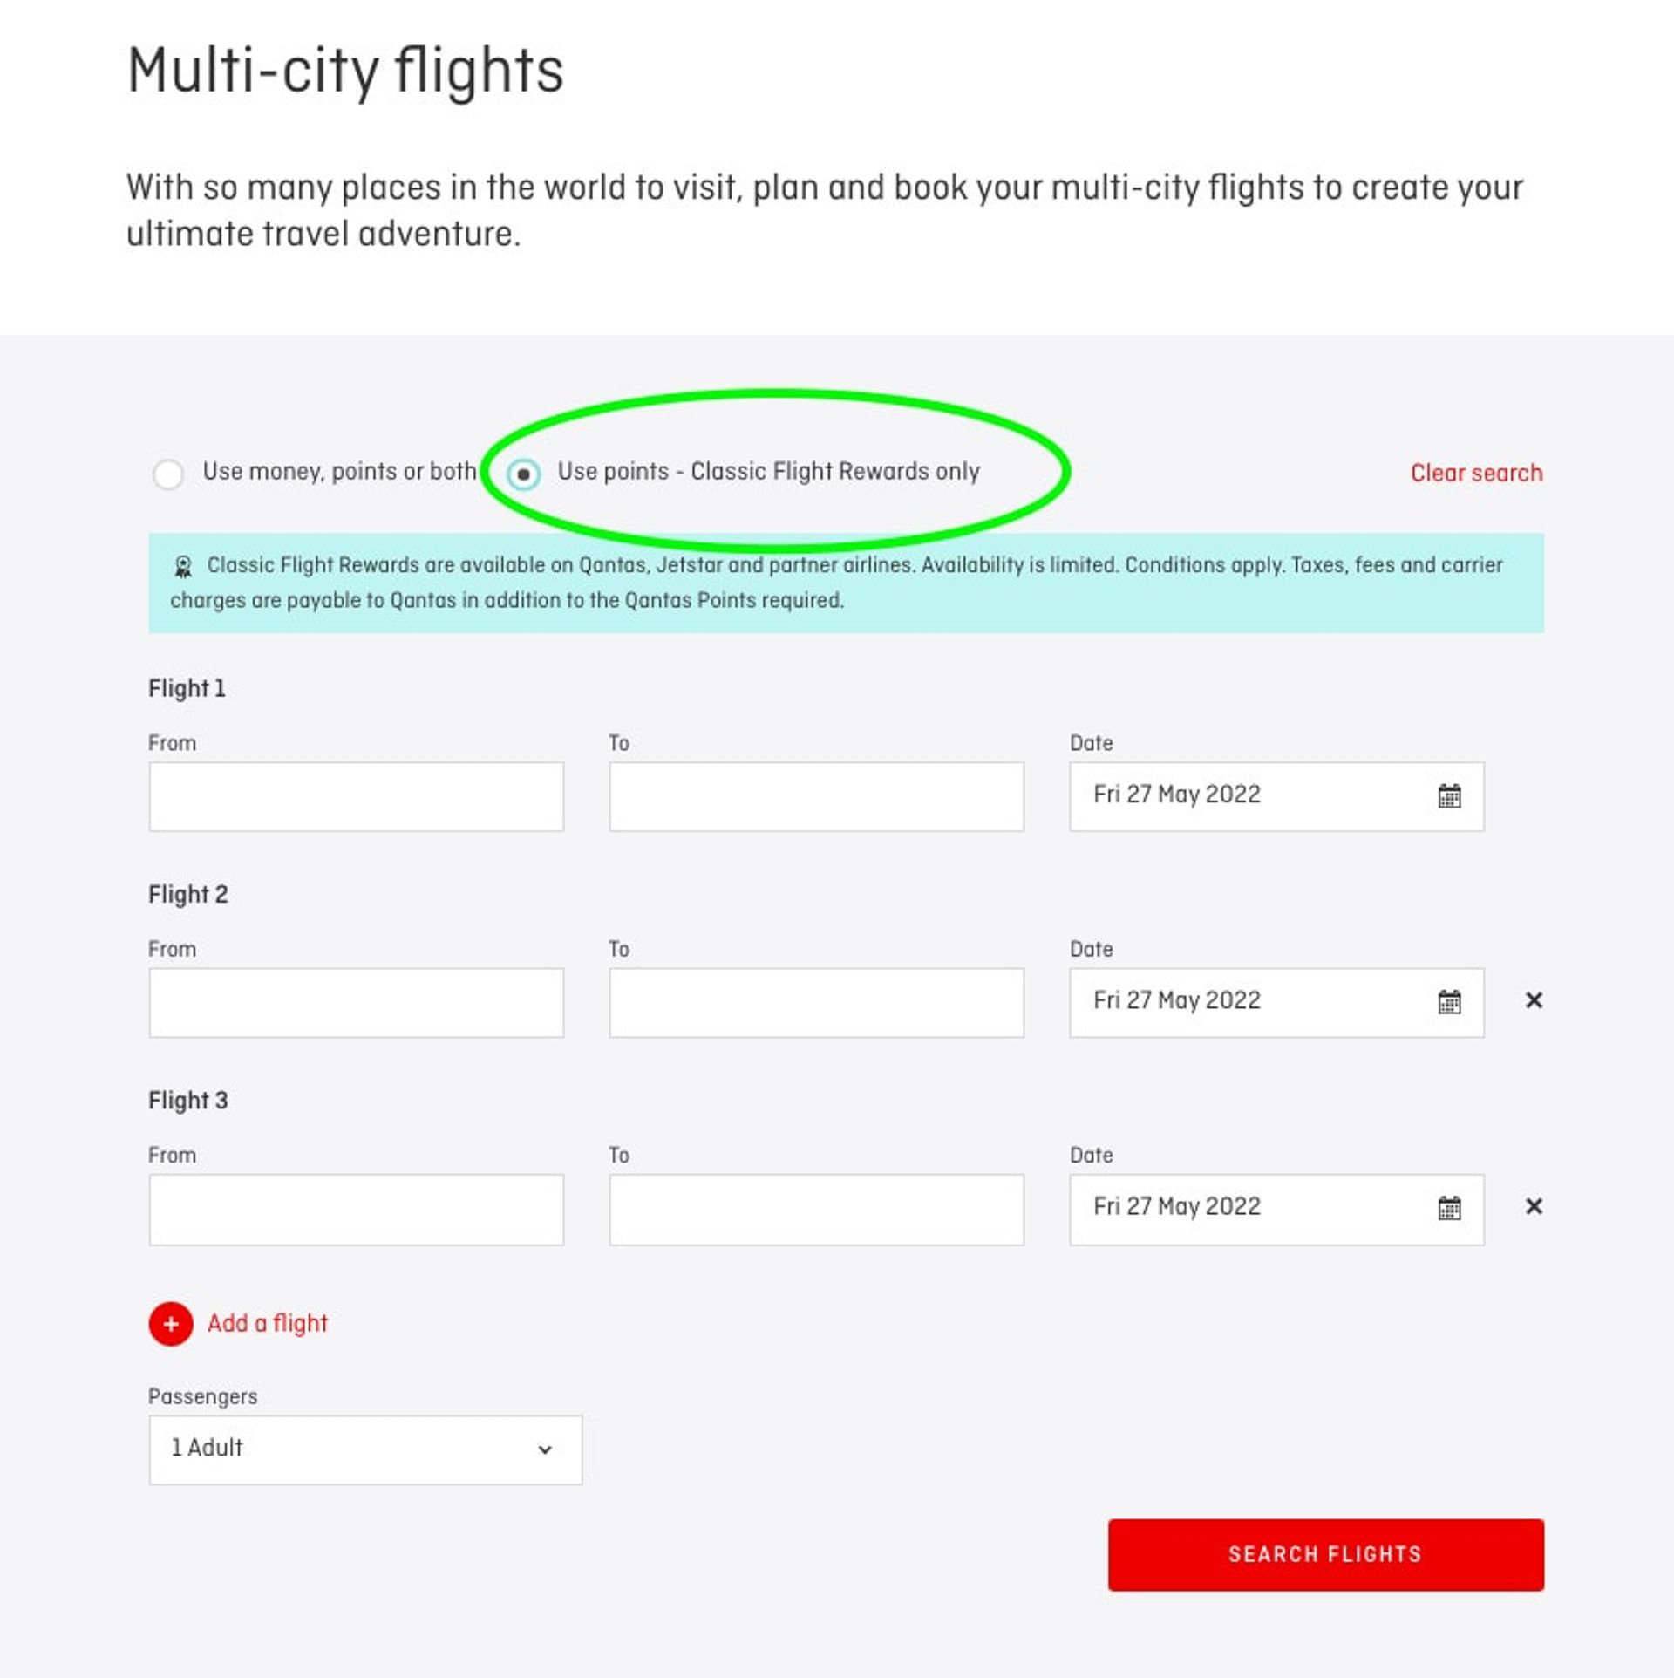Click the red plus icon to add a flight
This screenshot has width=1674, height=1678.
pyautogui.click(x=171, y=1324)
